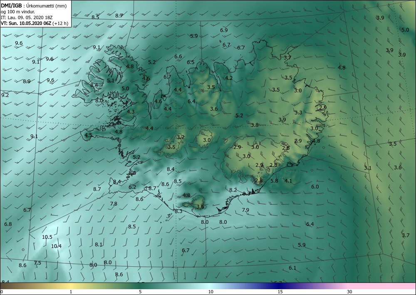Click the 4.5 value on the map

[x=88, y=135]
